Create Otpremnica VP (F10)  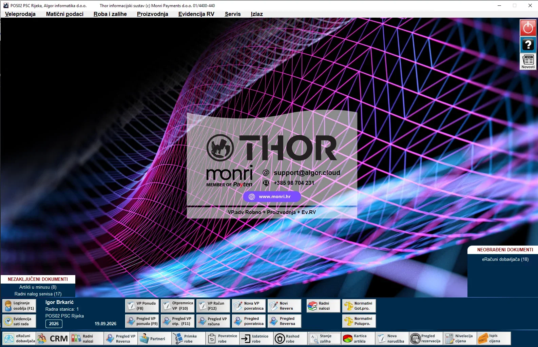[x=177, y=306]
